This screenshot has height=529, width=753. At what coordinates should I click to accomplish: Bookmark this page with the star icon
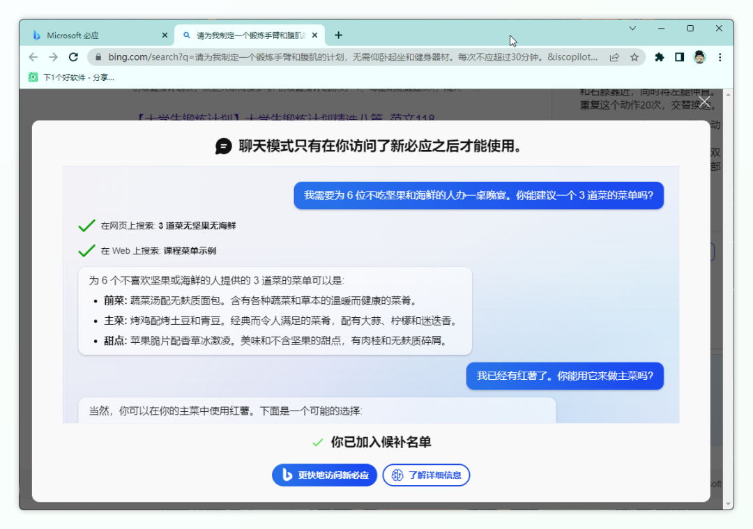634,57
